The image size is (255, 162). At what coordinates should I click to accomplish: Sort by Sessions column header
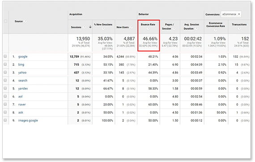[x=76, y=27]
